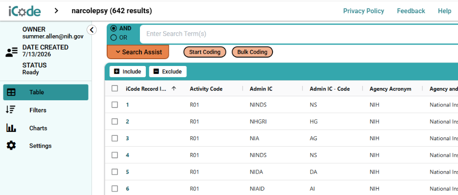Open record 2 link
The width and height of the screenshot is (458, 195).
point(127,121)
